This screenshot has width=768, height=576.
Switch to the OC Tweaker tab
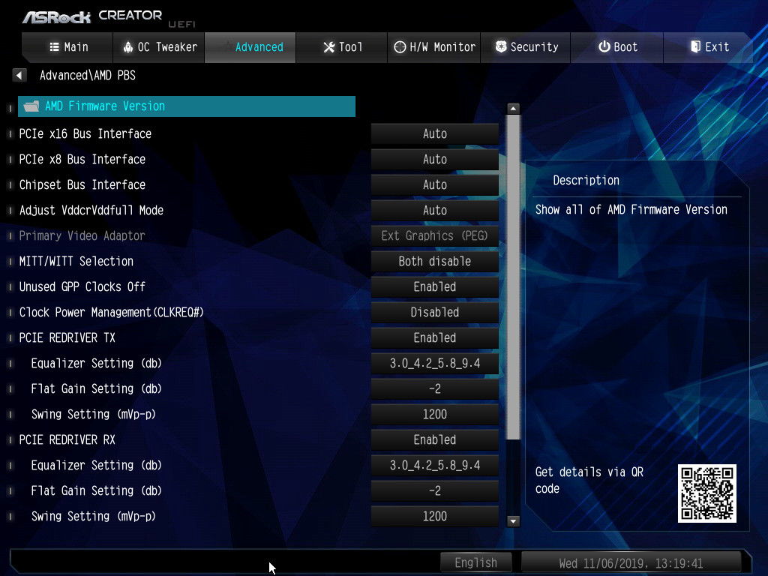click(159, 46)
